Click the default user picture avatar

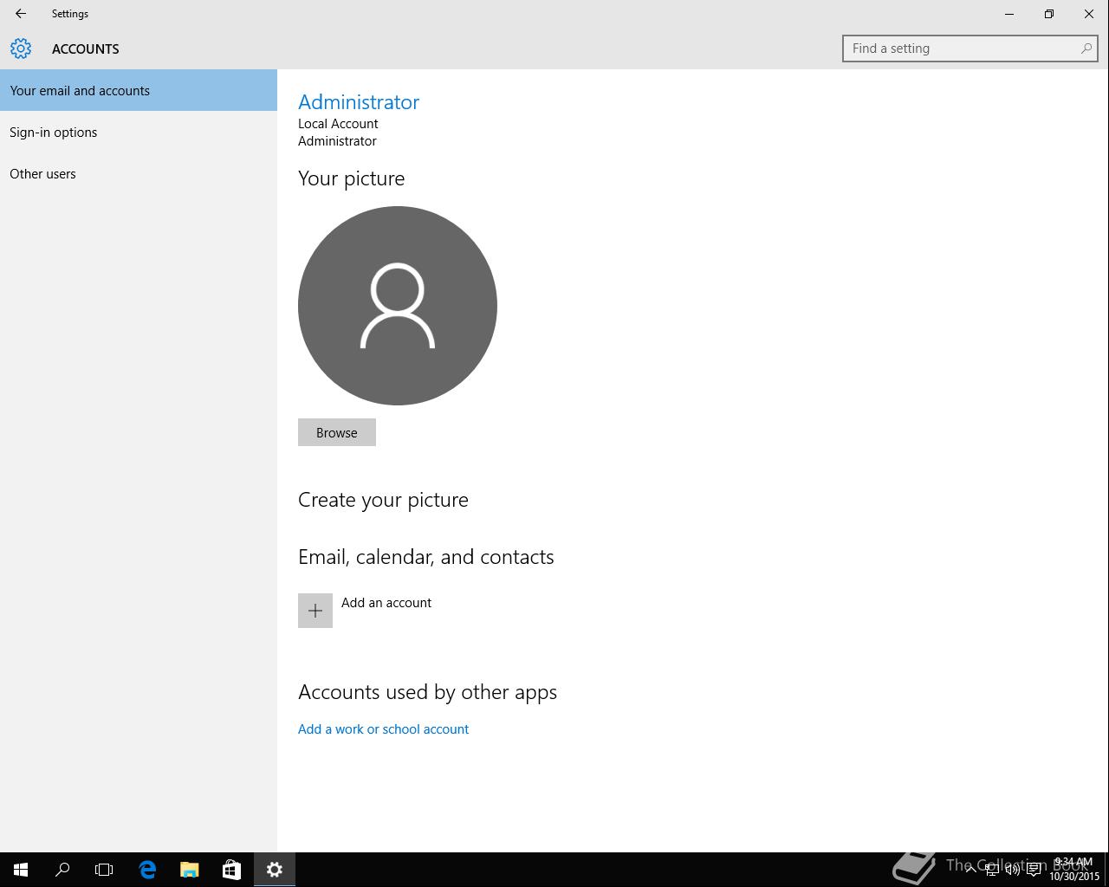tap(398, 306)
